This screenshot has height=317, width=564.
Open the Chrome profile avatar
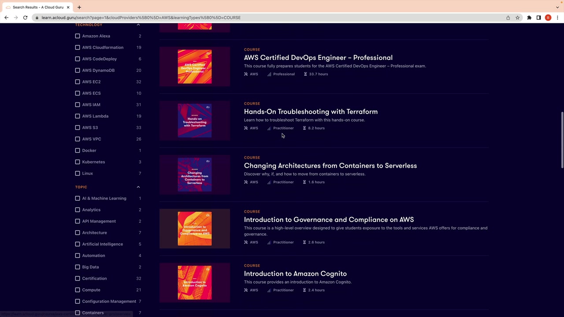click(548, 18)
